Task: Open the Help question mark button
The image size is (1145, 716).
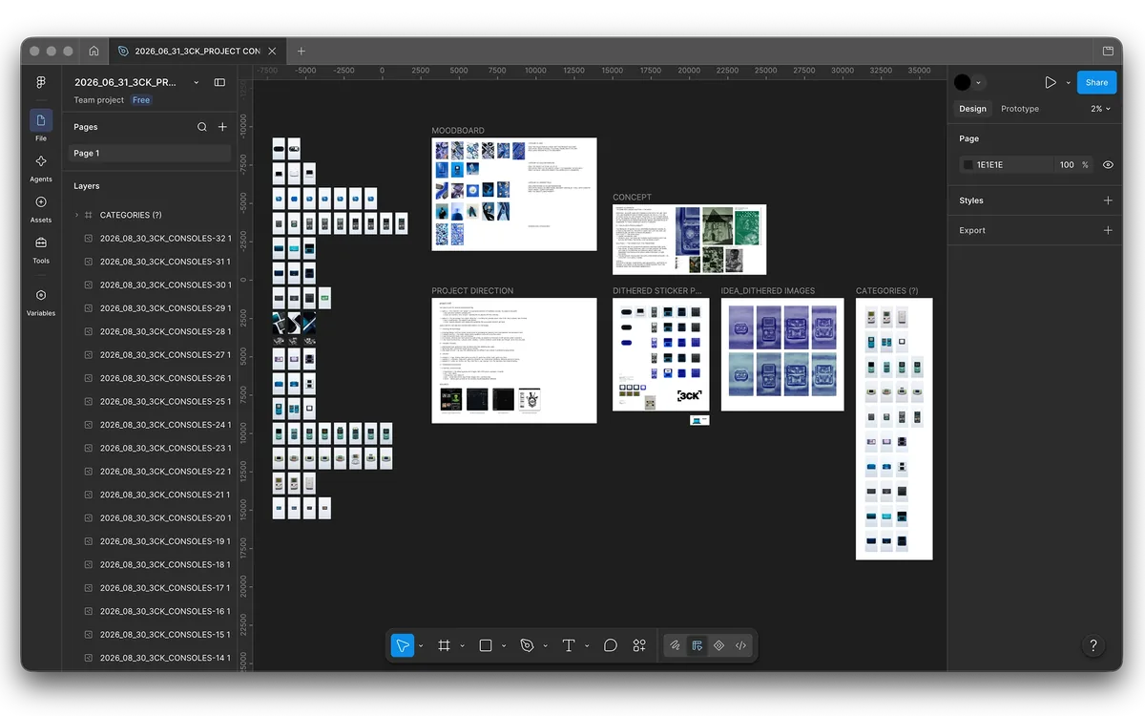Action: 1093,645
